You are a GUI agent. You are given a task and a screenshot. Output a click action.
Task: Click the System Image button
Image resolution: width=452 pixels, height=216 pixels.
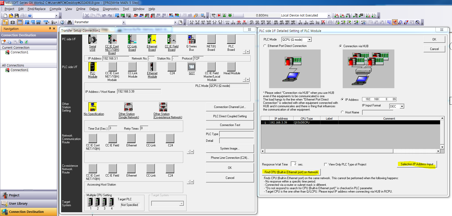[x=230, y=148]
